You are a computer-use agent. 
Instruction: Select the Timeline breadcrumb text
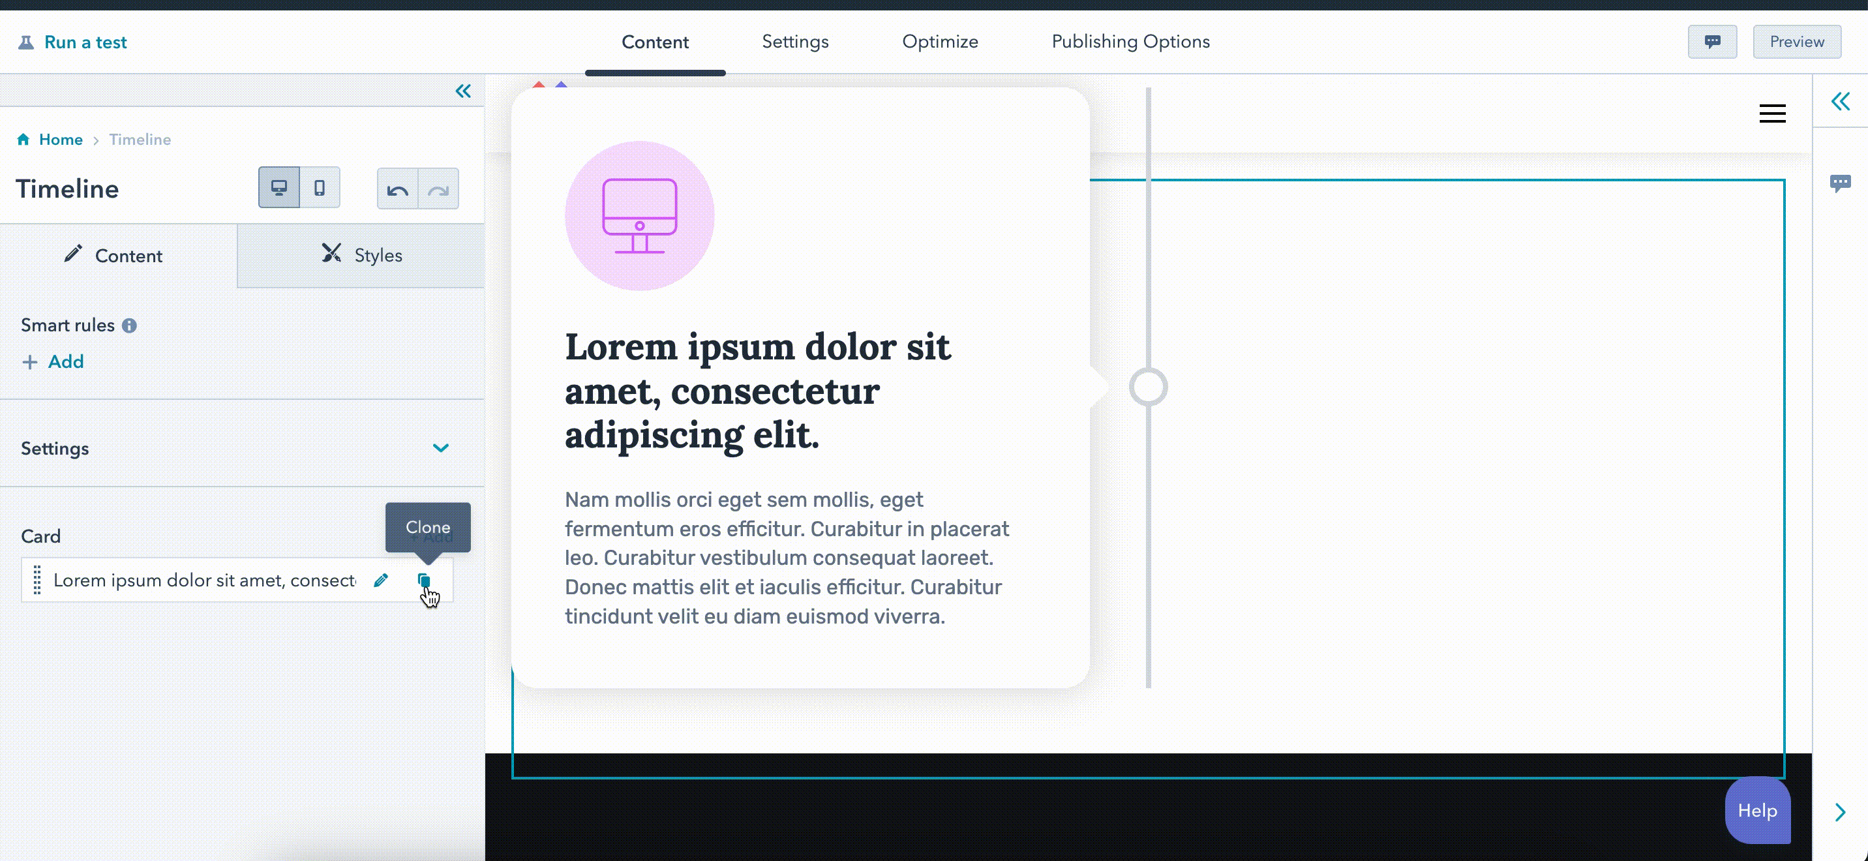140,140
